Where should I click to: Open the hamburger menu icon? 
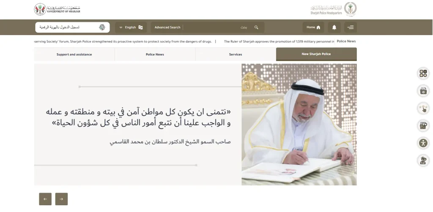pyautogui.click(x=351, y=27)
